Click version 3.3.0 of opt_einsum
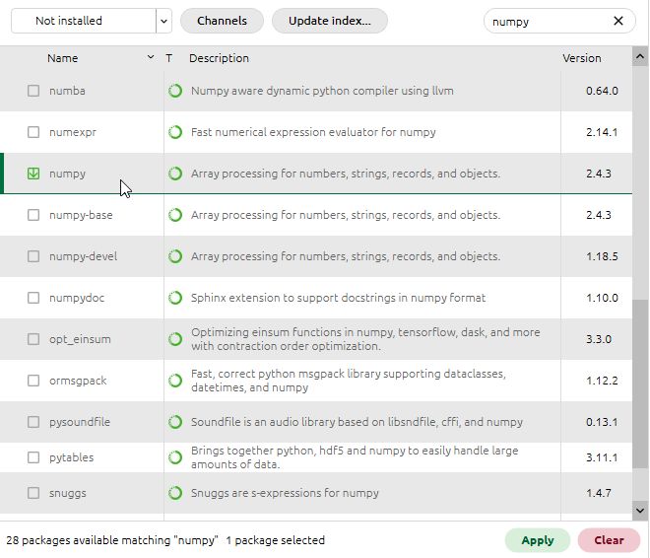 pos(599,339)
